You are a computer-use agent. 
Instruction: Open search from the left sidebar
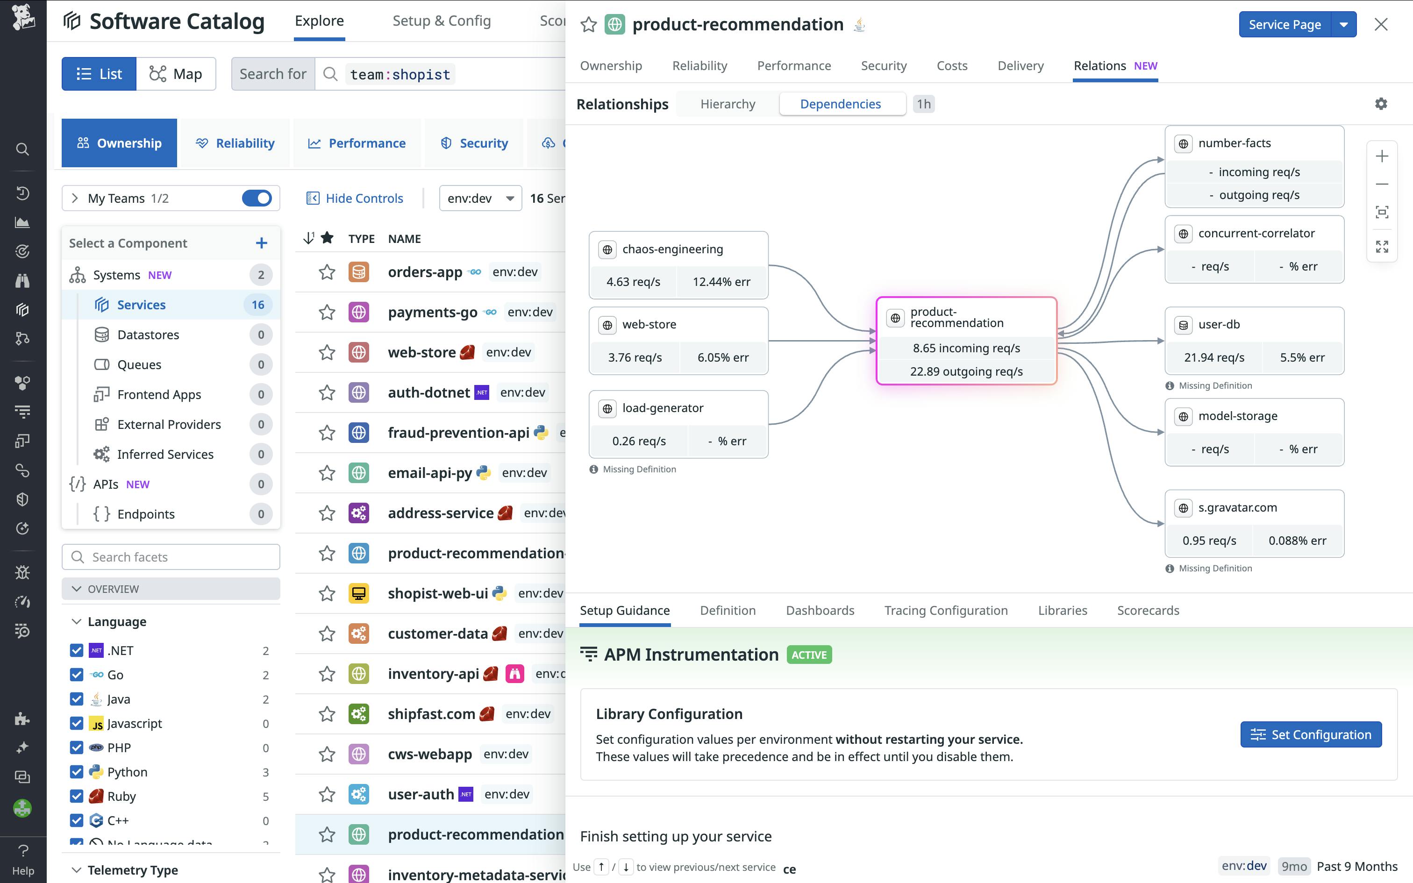(x=22, y=150)
